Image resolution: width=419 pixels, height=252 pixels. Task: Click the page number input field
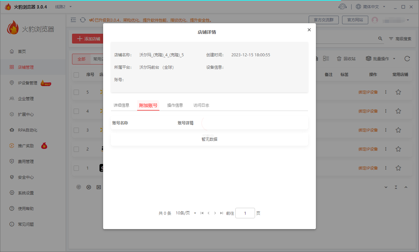245,213
